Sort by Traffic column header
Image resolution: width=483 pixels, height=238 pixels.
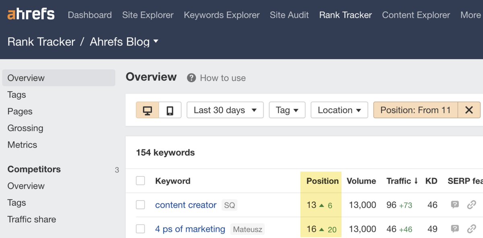(x=402, y=181)
